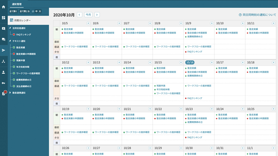
Task: Open 勤怠実績の申請期限 entry on 10/11
Action: pyautogui.click(x=259, y=33)
